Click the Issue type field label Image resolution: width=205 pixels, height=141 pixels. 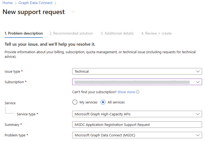(12, 72)
